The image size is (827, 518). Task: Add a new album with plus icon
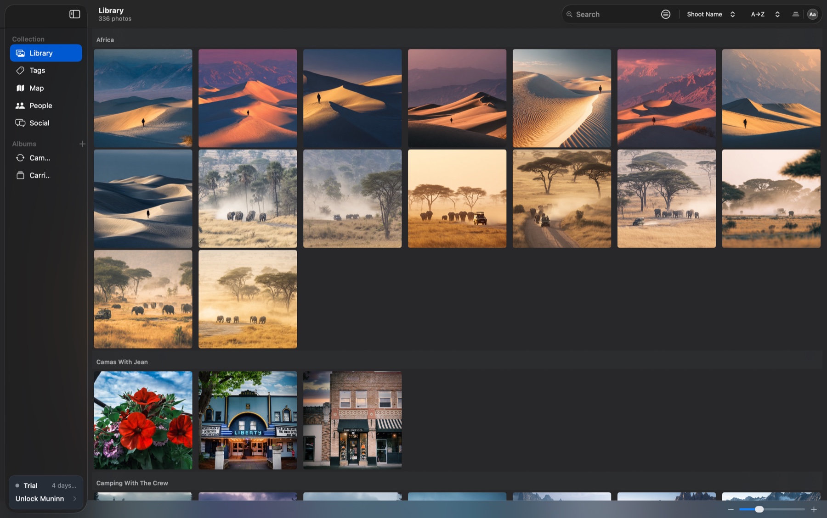point(82,144)
